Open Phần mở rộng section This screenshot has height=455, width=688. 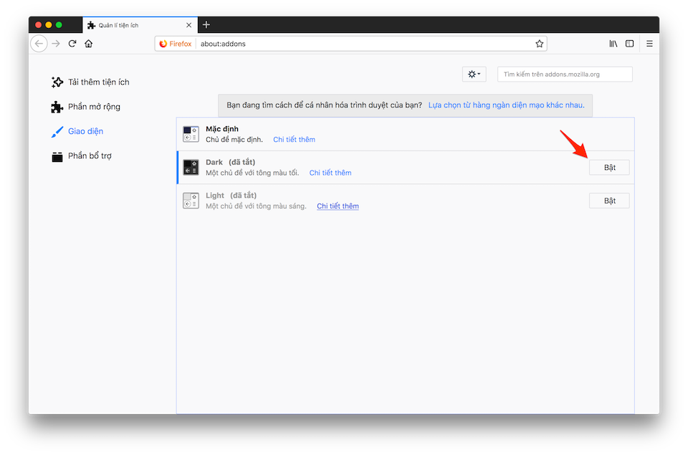tap(85, 107)
